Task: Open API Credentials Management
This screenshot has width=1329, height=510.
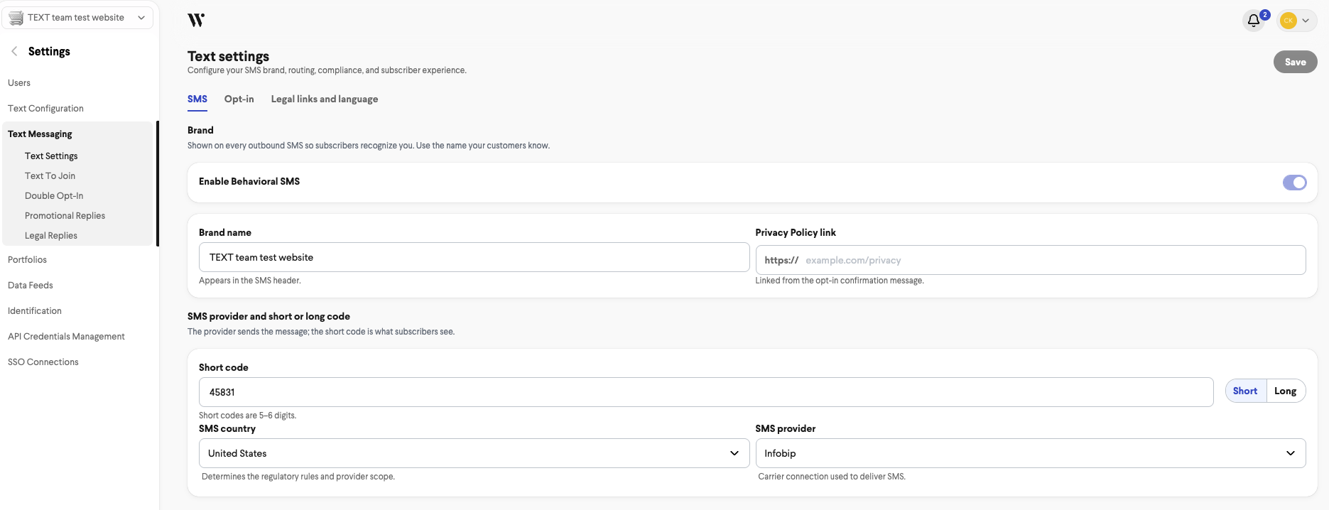Action: tap(66, 337)
